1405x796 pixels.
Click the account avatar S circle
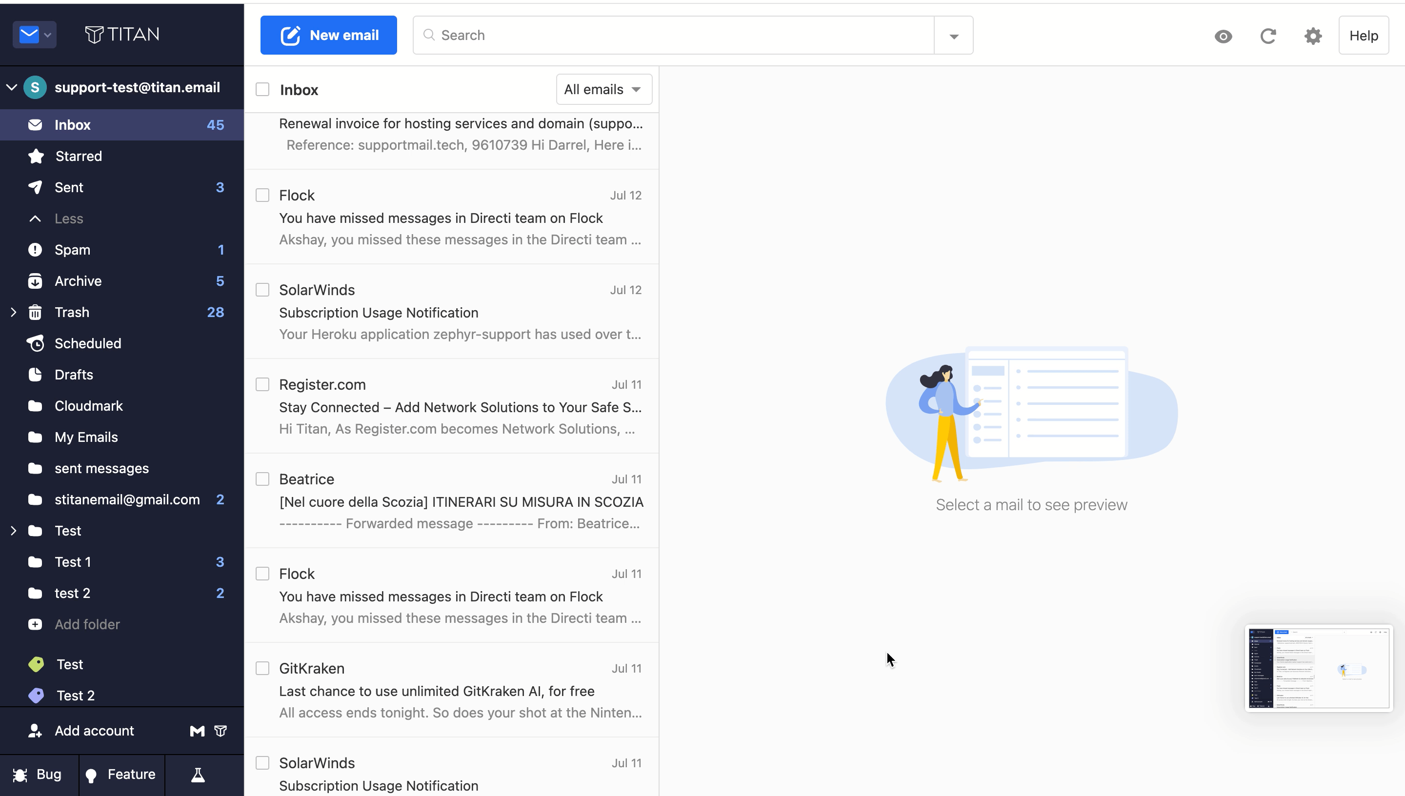[35, 87]
